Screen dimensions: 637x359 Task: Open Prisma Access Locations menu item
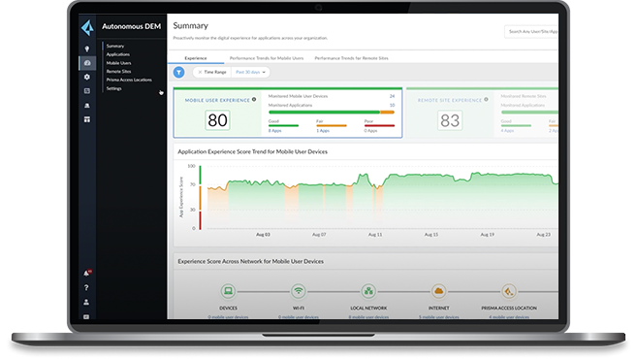[129, 80]
